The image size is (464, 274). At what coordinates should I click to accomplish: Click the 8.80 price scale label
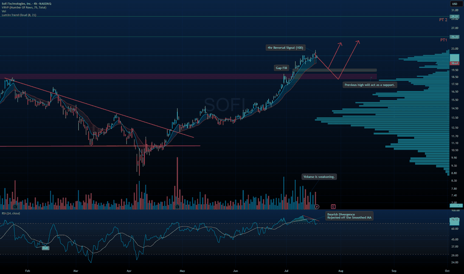pos(454,173)
